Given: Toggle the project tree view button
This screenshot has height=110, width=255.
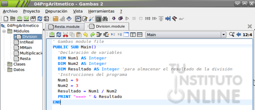Looking at the screenshot, I should 78,19.
